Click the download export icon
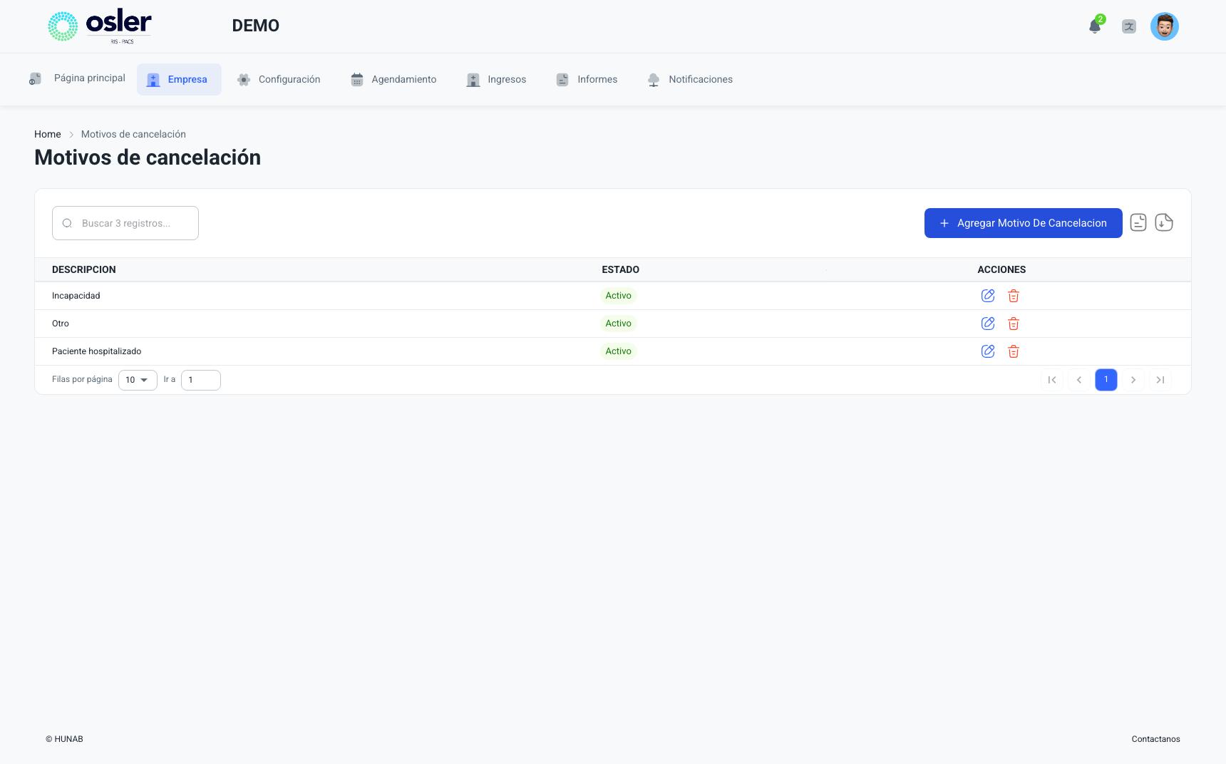 pos(1164,223)
